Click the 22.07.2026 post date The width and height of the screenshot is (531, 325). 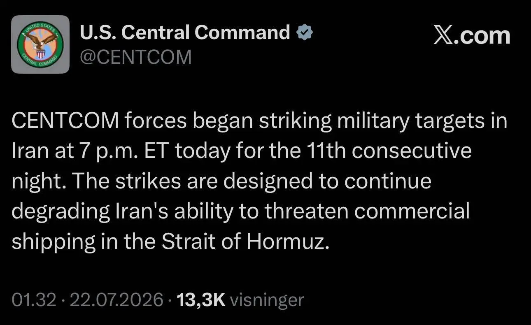pyautogui.click(x=116, y=300)
